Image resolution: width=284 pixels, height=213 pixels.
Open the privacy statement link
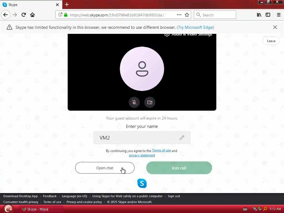[x=142, y=155]
